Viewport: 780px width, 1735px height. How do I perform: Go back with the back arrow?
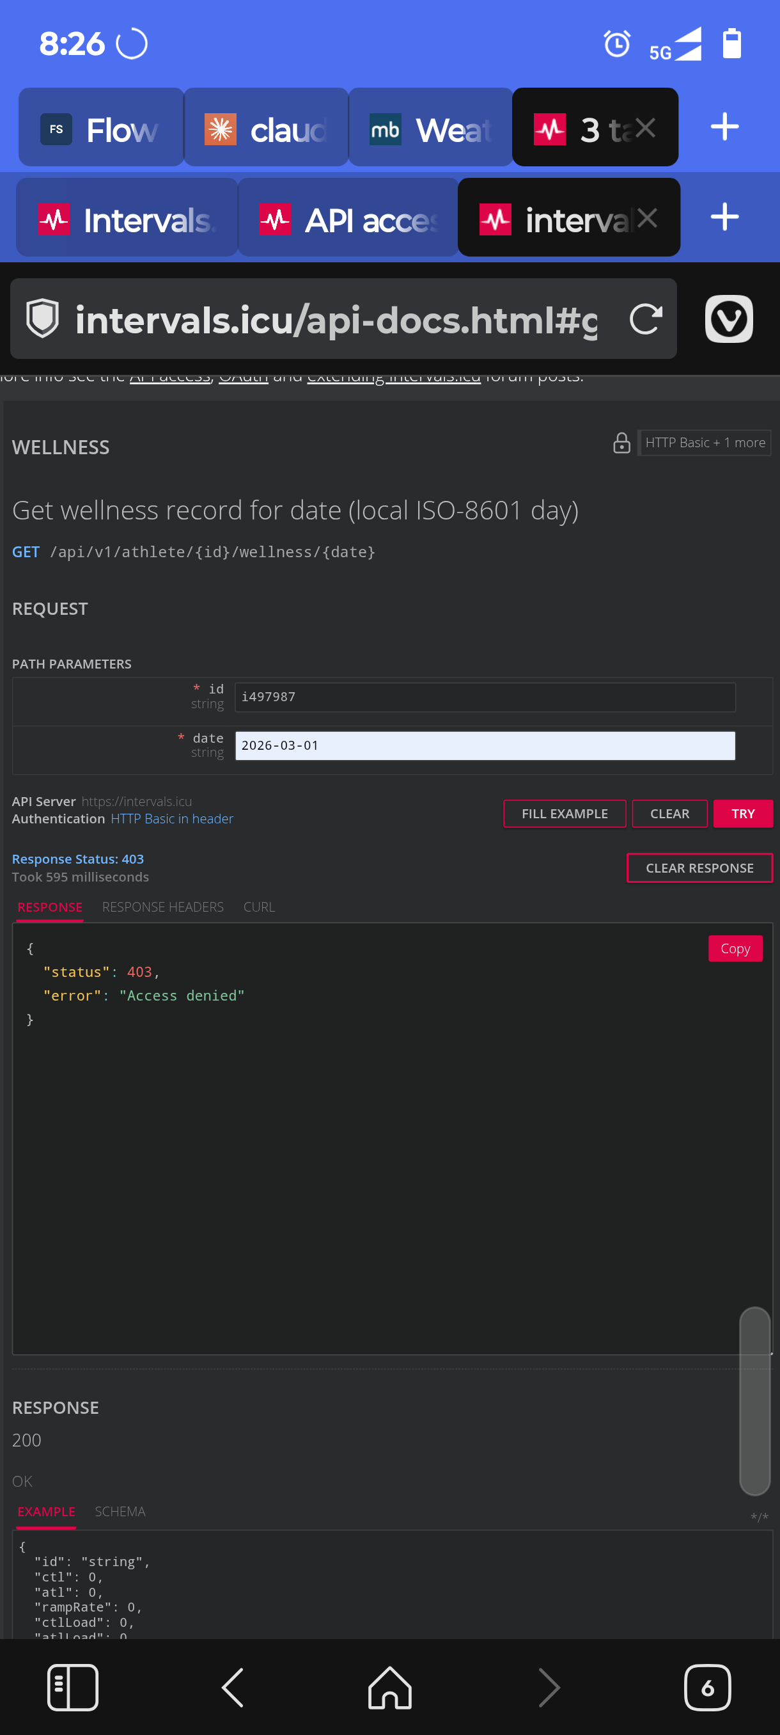tap(232, 1687)
